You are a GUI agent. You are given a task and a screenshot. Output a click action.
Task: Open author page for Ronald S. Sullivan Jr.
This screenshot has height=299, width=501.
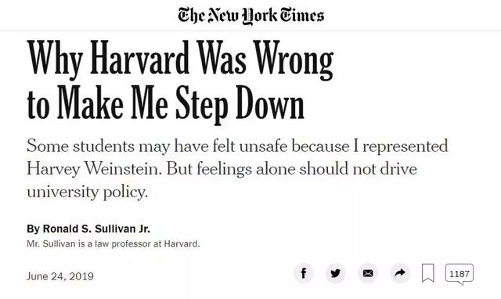pyautogui.click(x=96, y=229)
